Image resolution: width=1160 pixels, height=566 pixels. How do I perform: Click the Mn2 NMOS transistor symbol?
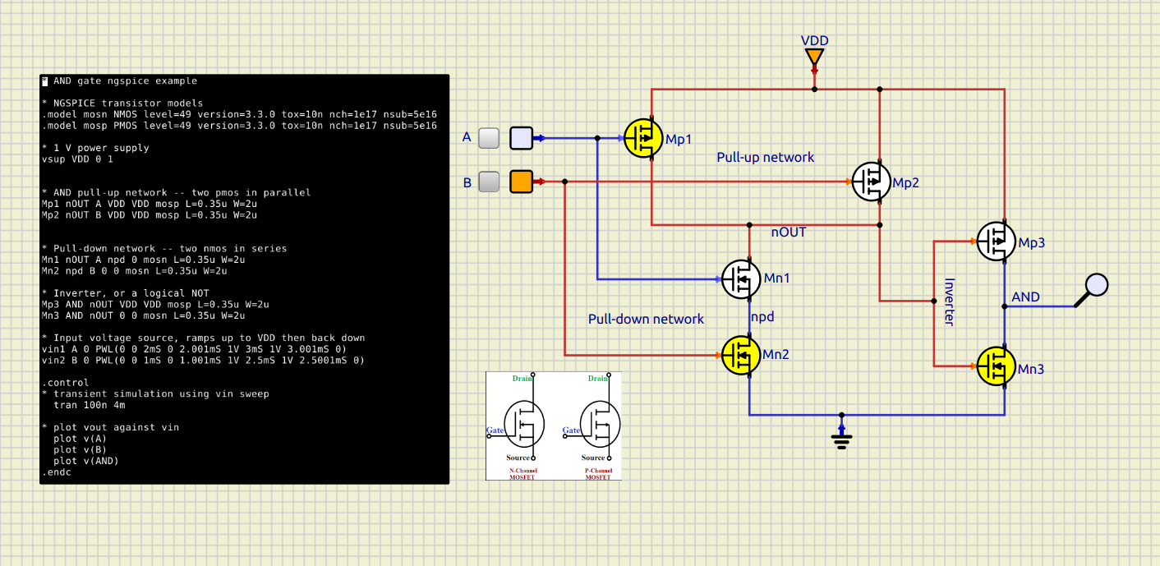click(x=741, y=355)
